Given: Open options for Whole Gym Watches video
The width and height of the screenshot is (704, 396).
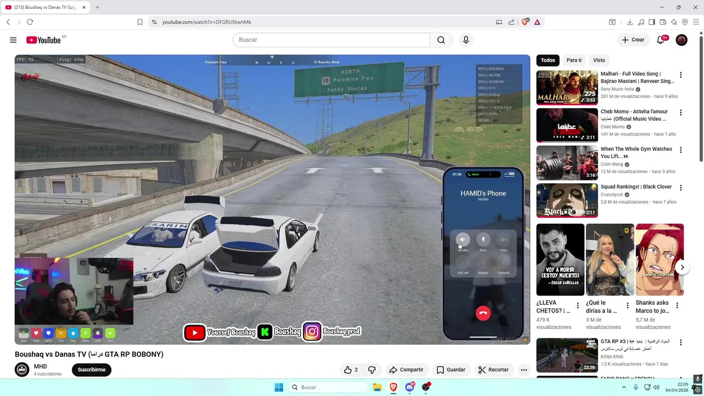Looking at the screenshot, I should tap(680, 150).
